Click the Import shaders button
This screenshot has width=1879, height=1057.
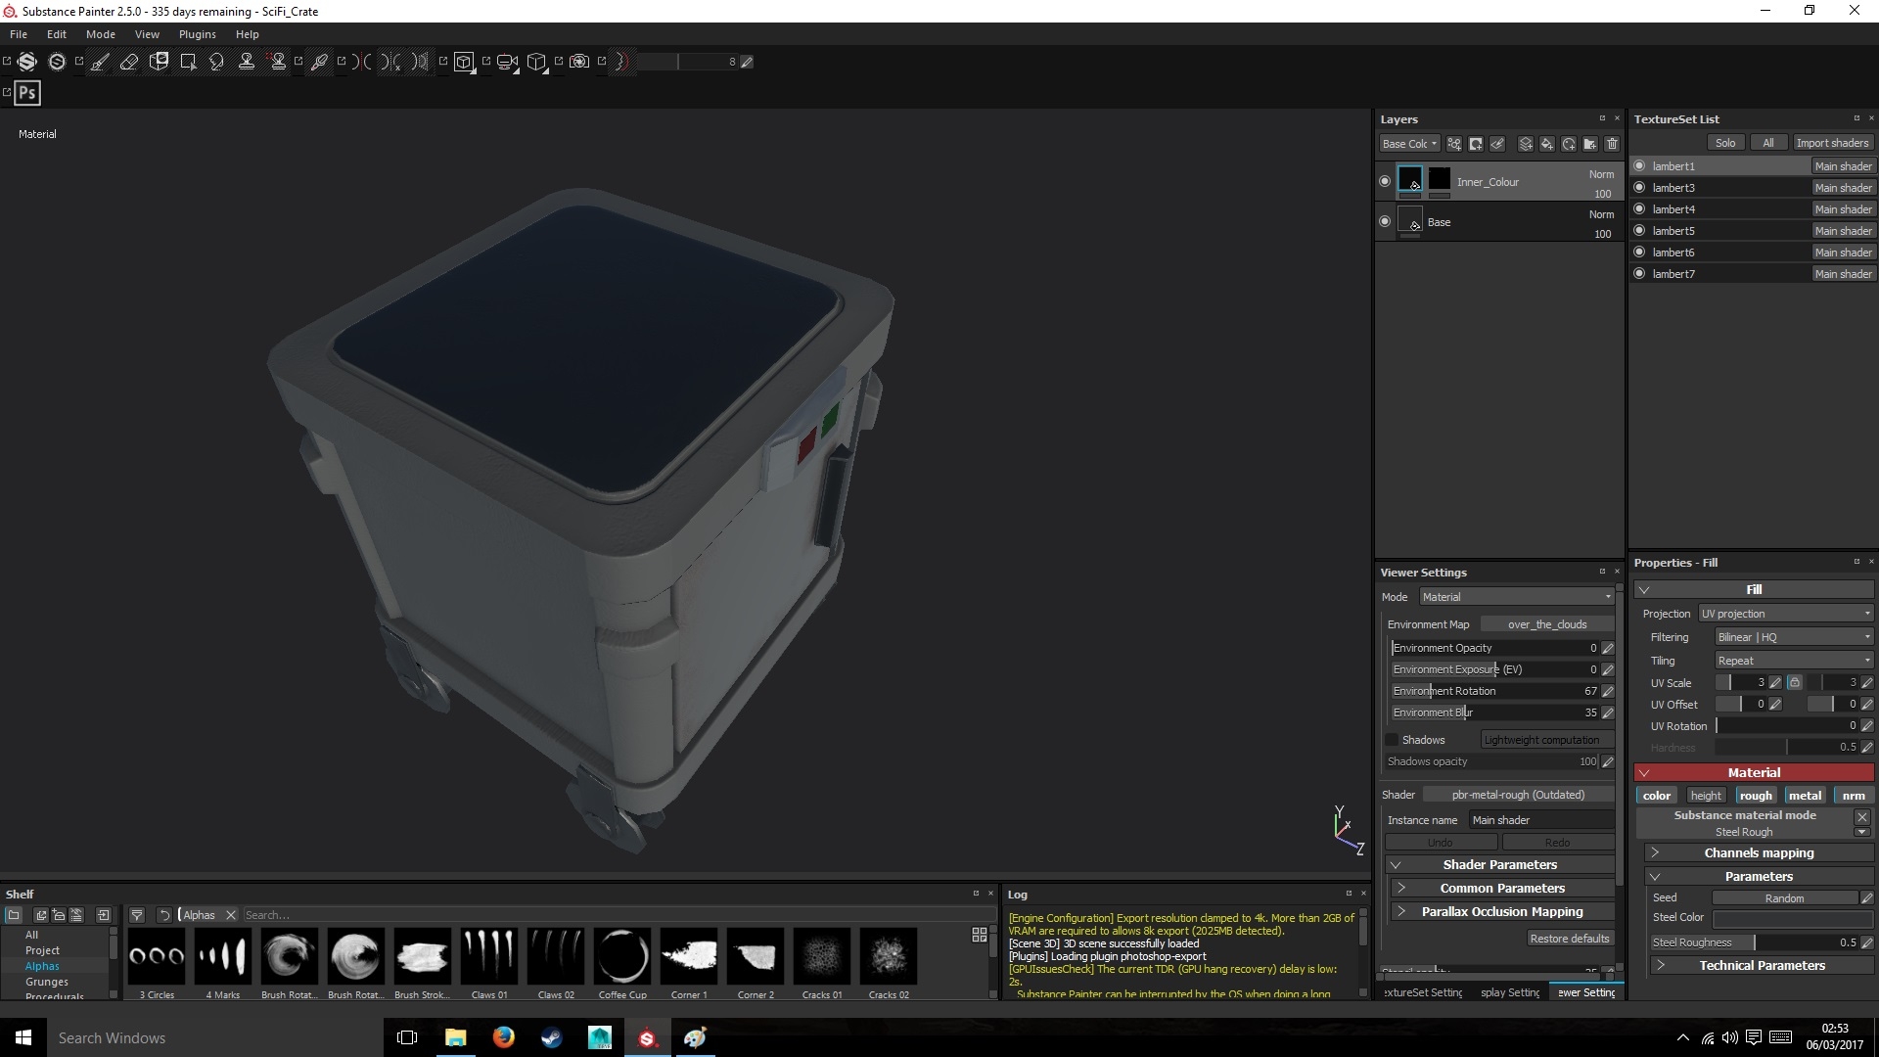1832,143
